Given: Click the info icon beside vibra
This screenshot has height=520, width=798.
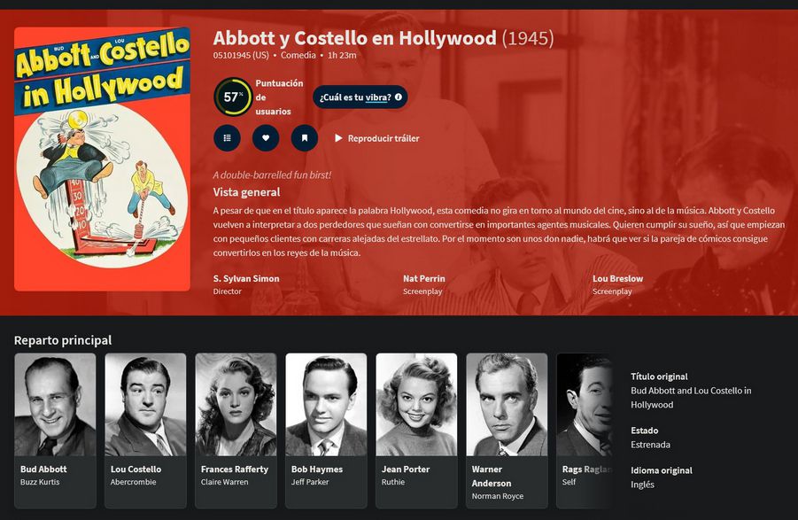Looking at the screenshot, I should (x=398, y=97).
